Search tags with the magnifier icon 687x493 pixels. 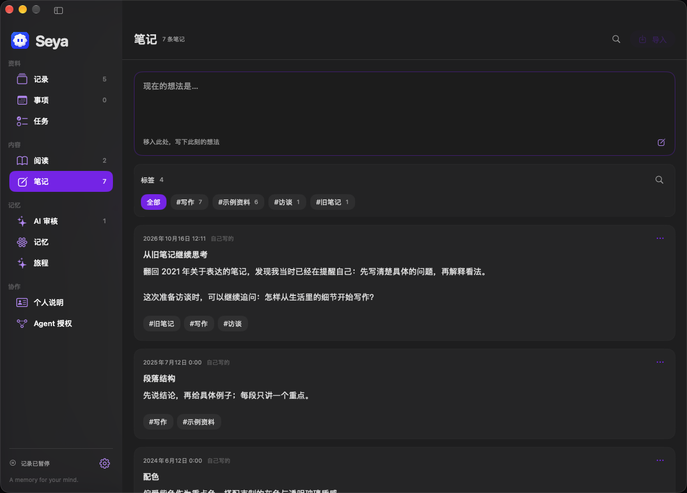pos(659,180)
